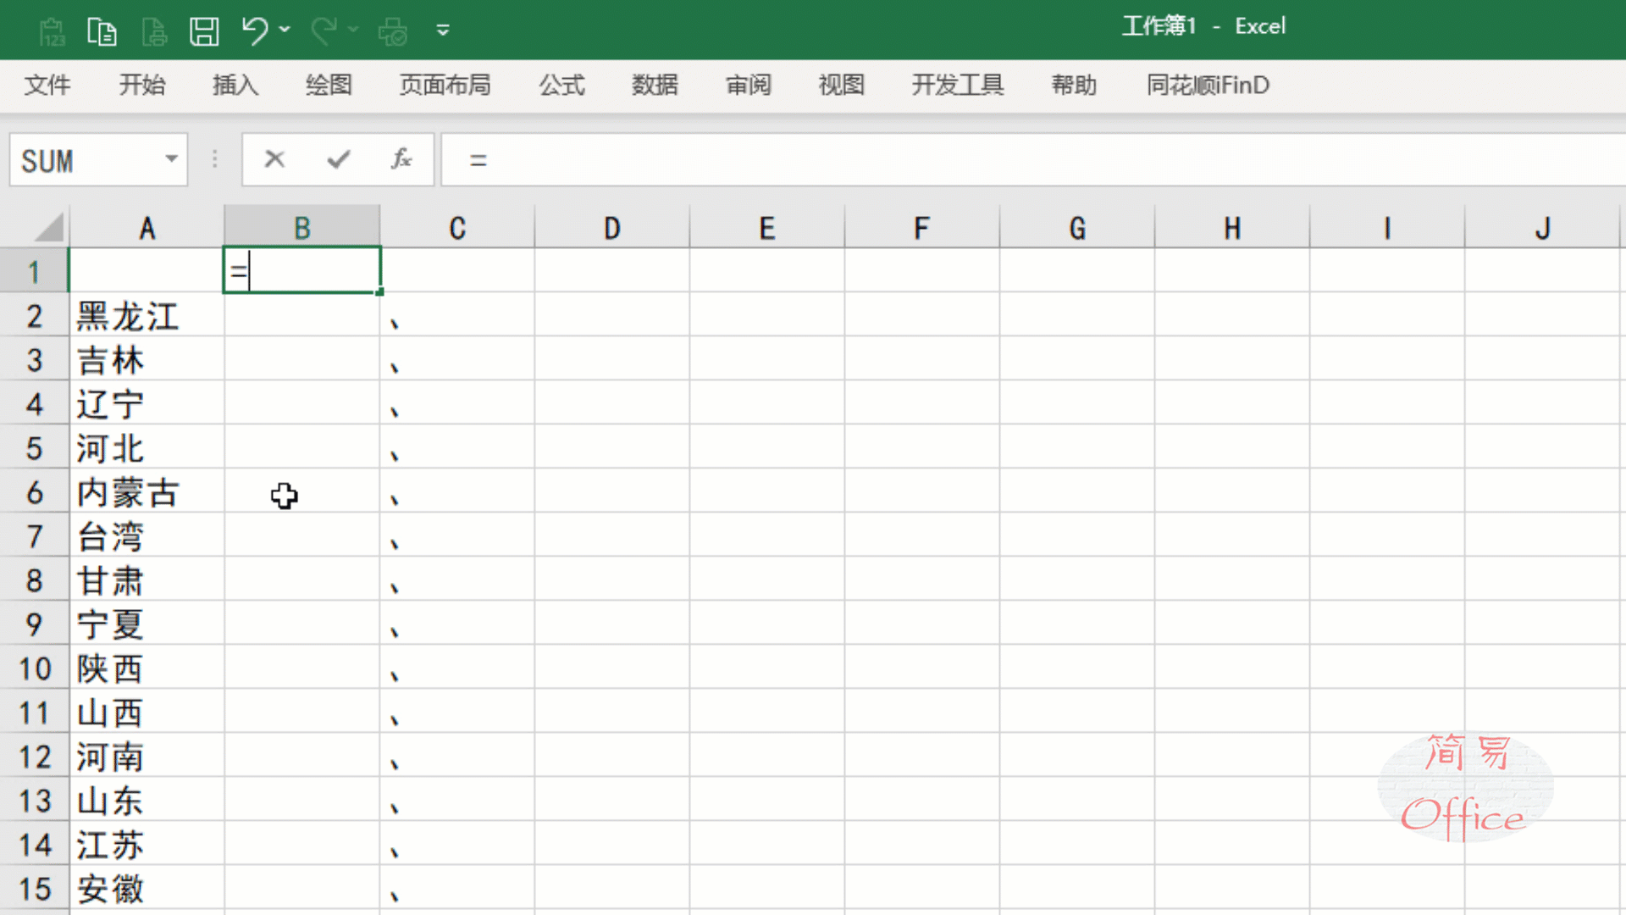This screenshot has width=1626, height=915.
Task: Click cell containing 辽宁
Action: pyautogui.click(x=147, y=403)
